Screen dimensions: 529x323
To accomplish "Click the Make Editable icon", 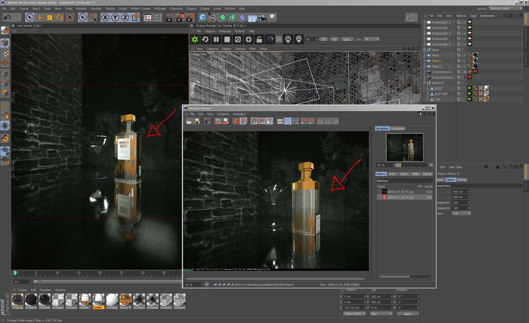I will tap(5, 30).
